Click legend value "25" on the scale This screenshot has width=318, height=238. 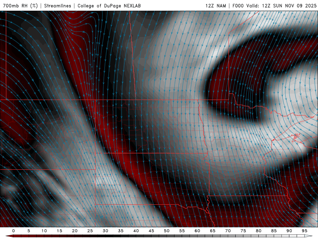[x=90, y=231]
